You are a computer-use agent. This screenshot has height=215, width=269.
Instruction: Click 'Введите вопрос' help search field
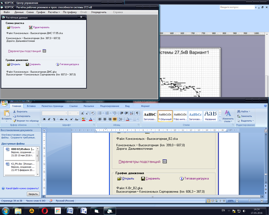pos(237,7)
